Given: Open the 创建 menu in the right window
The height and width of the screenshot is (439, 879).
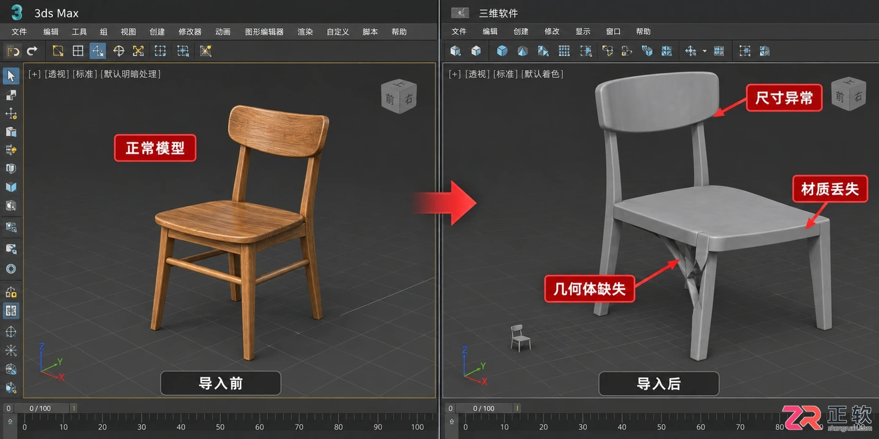Looking at the screenshot, I should click(x=521, y=32).
